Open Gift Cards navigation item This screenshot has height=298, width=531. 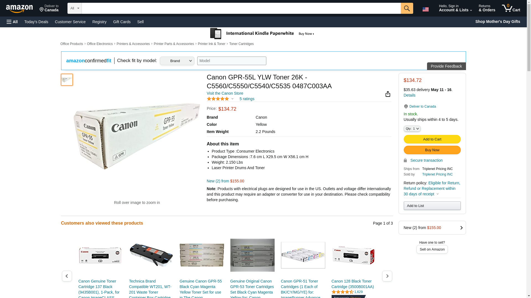pyautogui.click(x=122, y=22)
